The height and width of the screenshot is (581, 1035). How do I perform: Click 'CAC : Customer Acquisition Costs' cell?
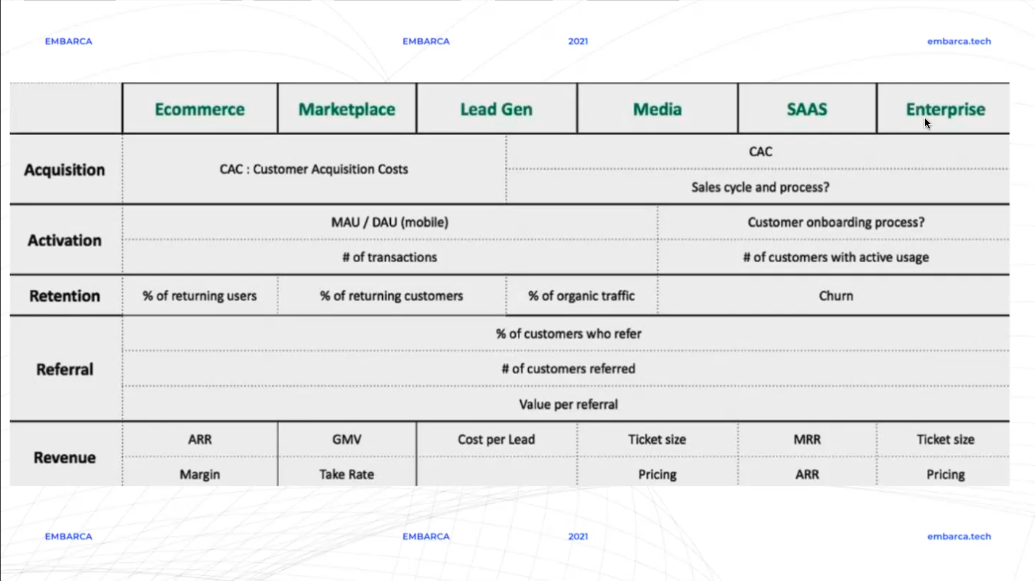314,169
